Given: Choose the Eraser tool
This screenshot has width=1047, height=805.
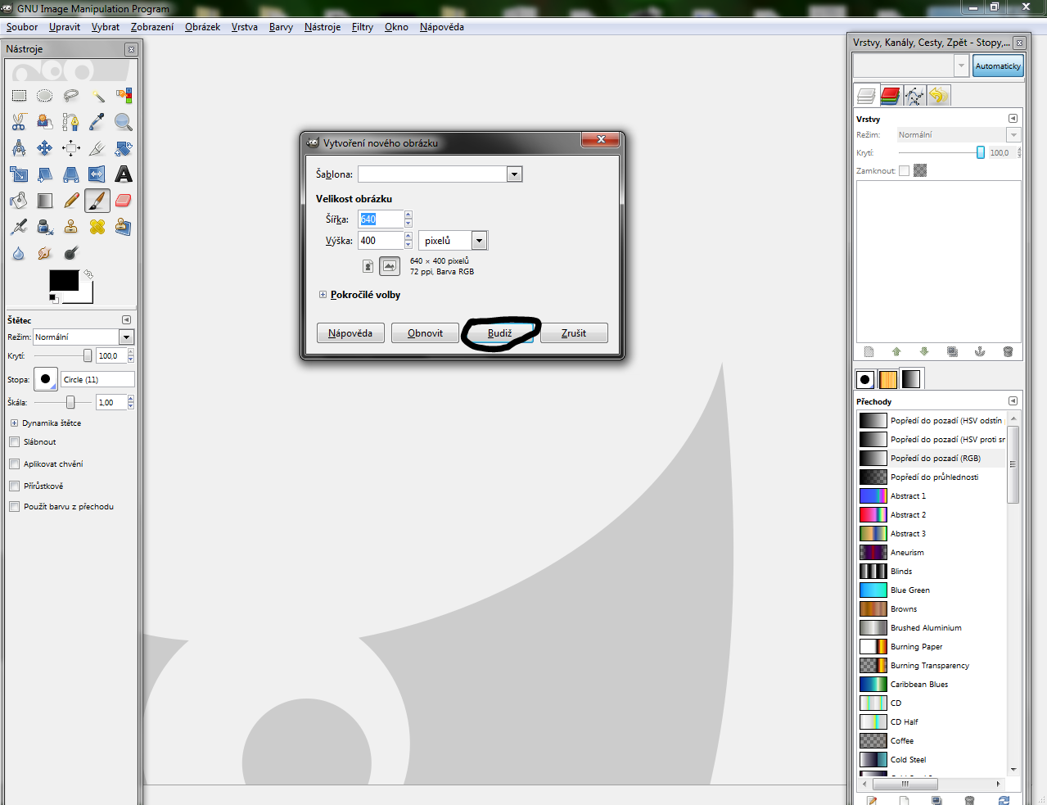Looking at the screenshot, I should coord(124,201).
